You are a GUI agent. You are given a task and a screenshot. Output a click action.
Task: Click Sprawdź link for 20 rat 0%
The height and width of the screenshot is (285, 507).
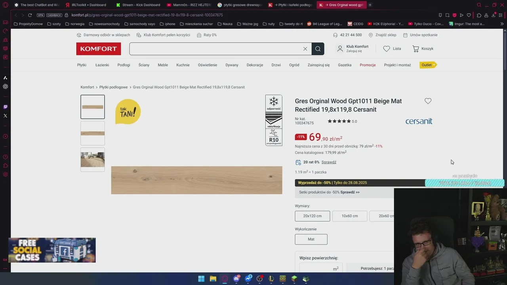[x=329, y=162]
